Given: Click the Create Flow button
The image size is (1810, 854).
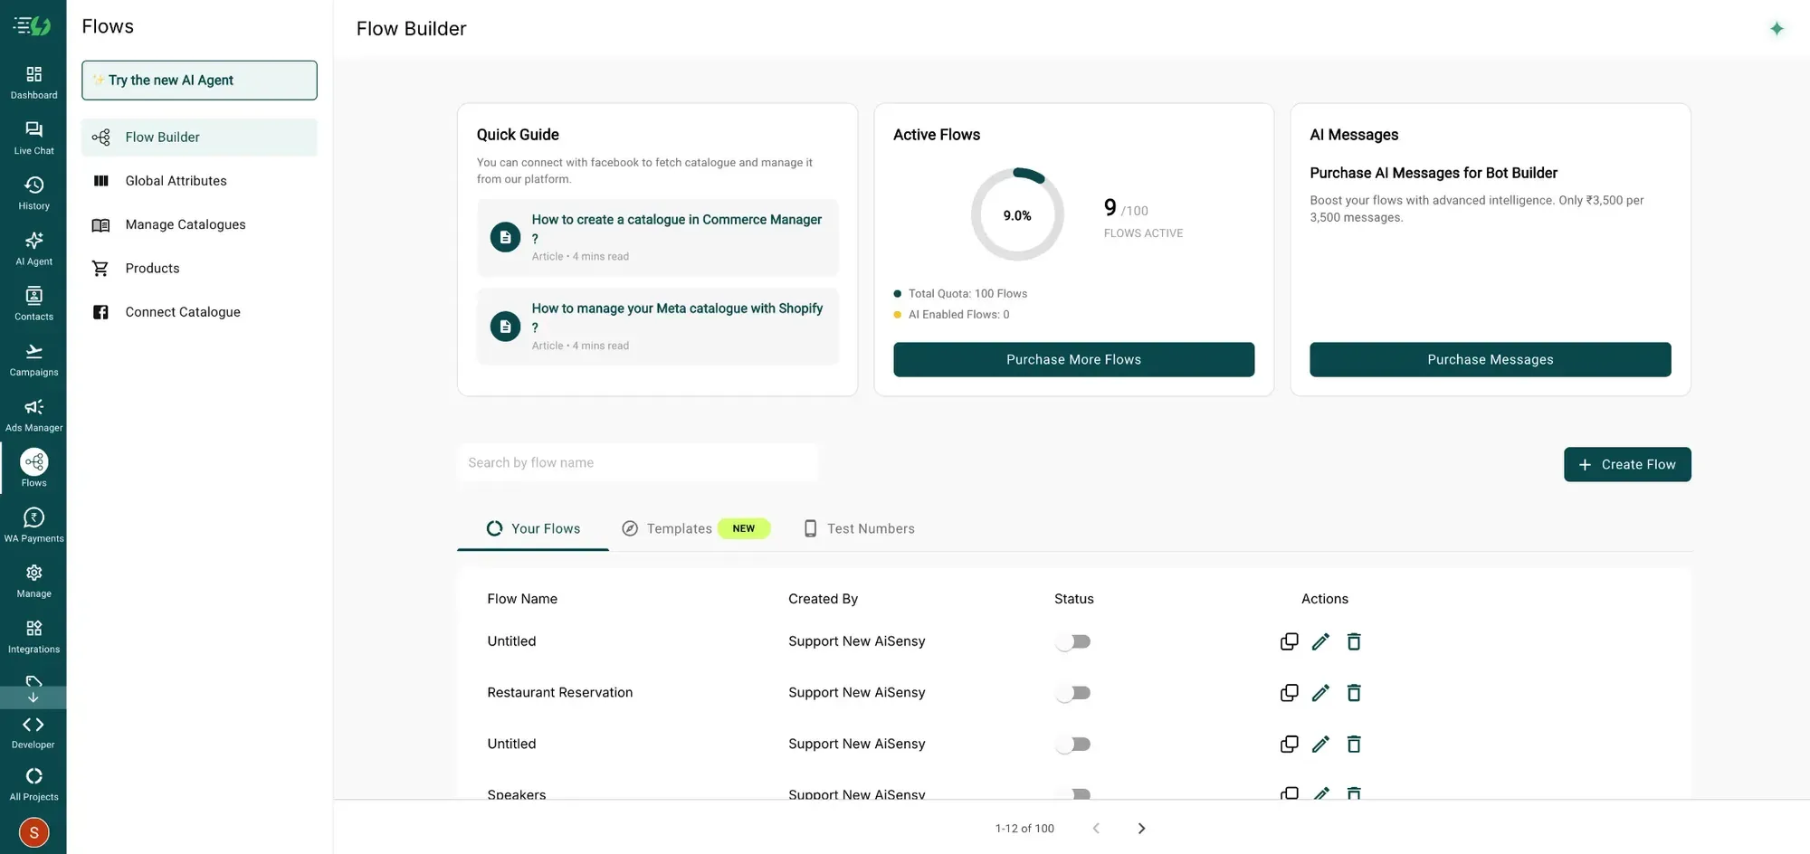Looking at the screenshot, I should click(1627, 464).
